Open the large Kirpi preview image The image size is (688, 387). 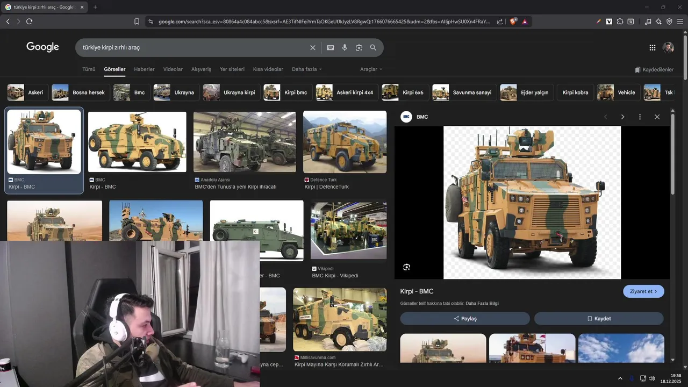pos(532,203)
